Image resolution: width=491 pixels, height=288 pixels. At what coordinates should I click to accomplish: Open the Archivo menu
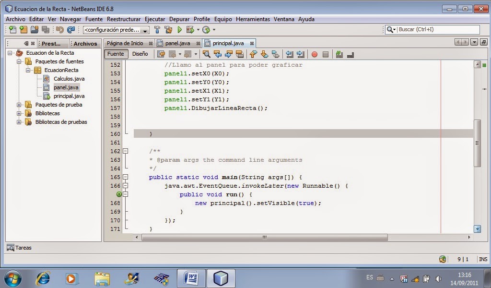tap(15, 19)
